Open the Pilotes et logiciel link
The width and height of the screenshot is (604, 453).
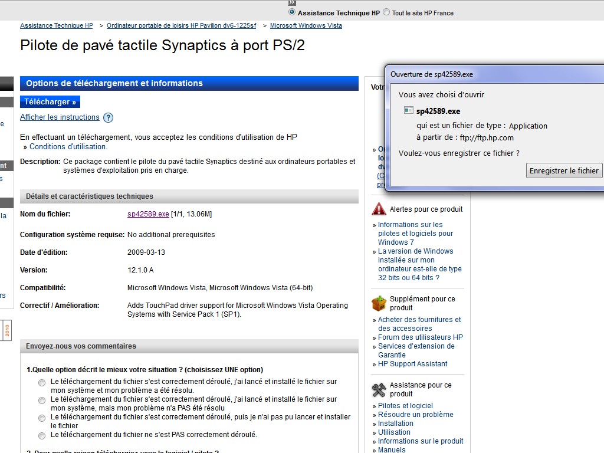(405, 406)
